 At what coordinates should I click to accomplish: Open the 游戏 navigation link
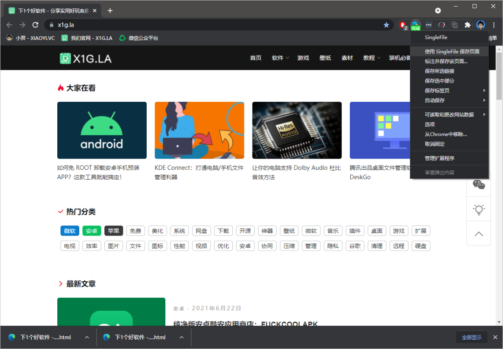(303, 58)
